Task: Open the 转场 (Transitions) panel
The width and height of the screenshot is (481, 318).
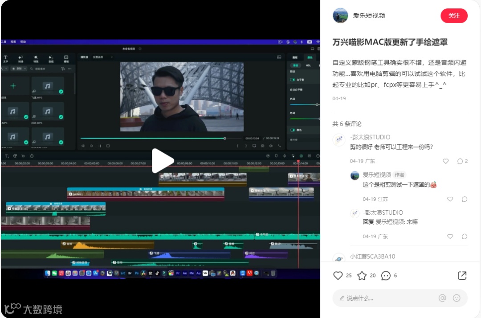Action: click(x=21, y=58)
